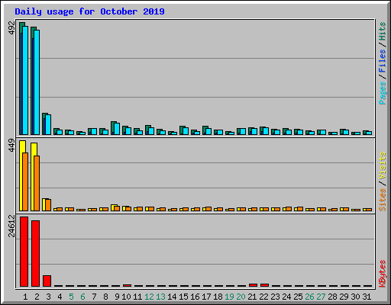The height and width of the screenshot is (305, 391).
Task: Click the day 9 hits bar
Action: click(114, 128)
